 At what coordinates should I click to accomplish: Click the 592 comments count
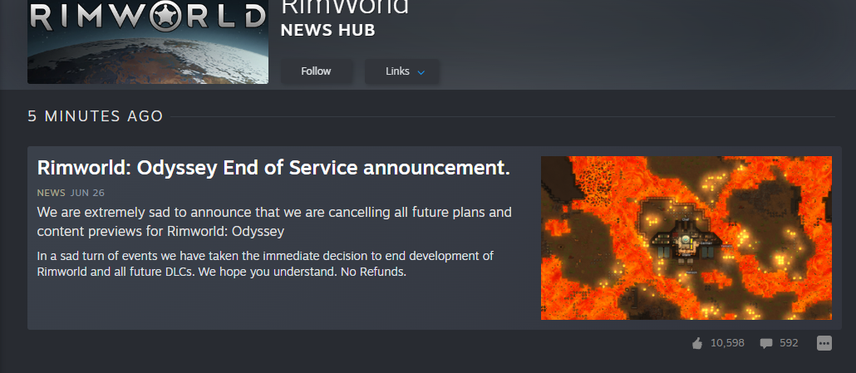789,343
